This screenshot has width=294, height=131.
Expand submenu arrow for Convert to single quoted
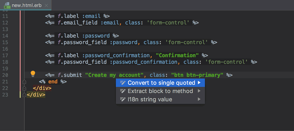(199, 83)
